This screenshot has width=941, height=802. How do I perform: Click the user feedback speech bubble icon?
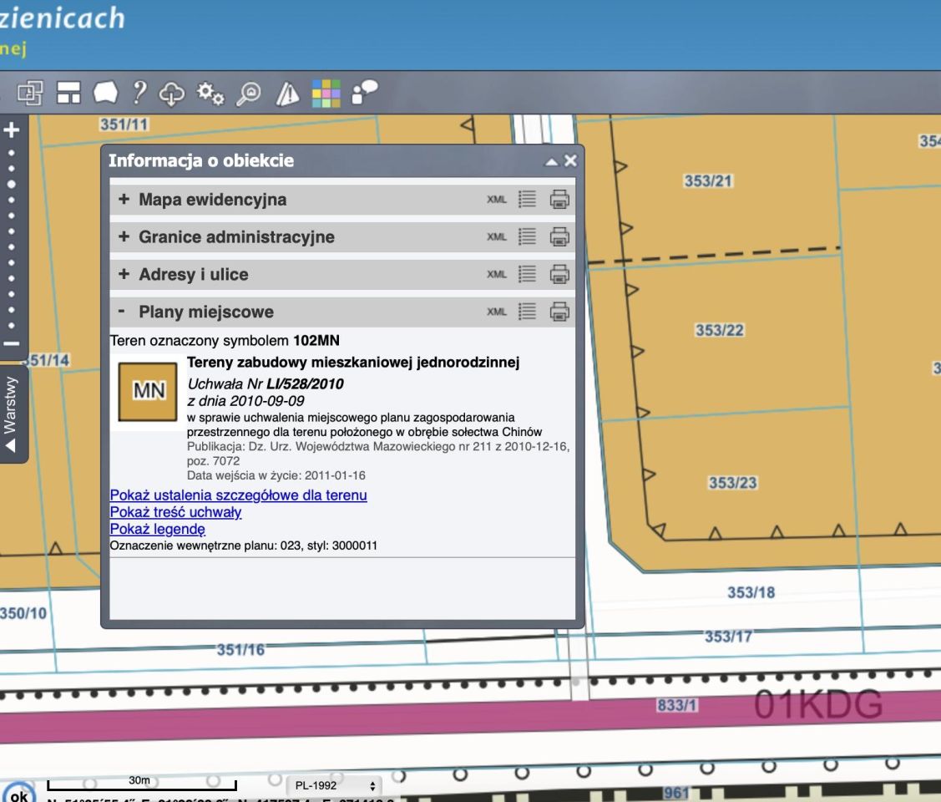click(x=365, y=92)
